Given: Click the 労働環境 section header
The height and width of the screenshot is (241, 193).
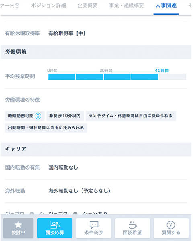Looking at the screenshot, I should pos(96,52).
